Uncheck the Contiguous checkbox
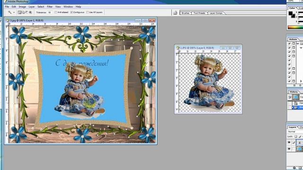Viewport: 303px width, 170px height. [71, 12]
